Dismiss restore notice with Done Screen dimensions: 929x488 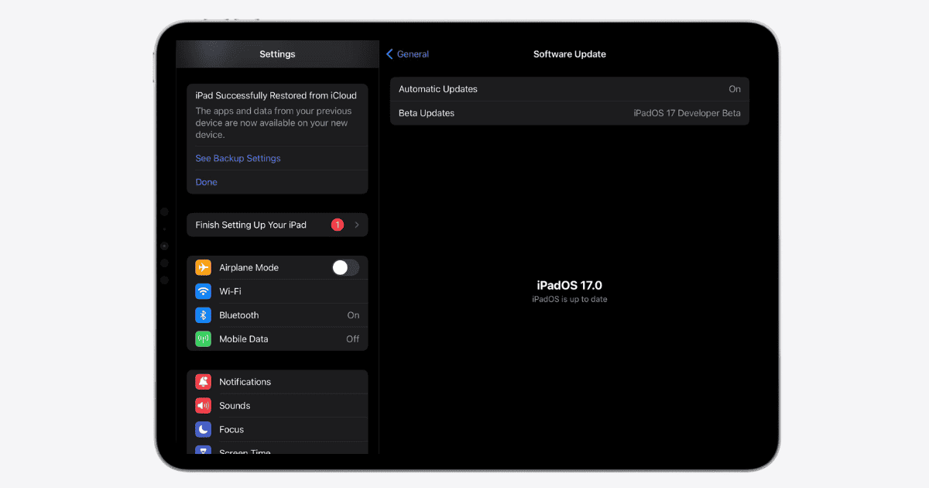(206, 182)
